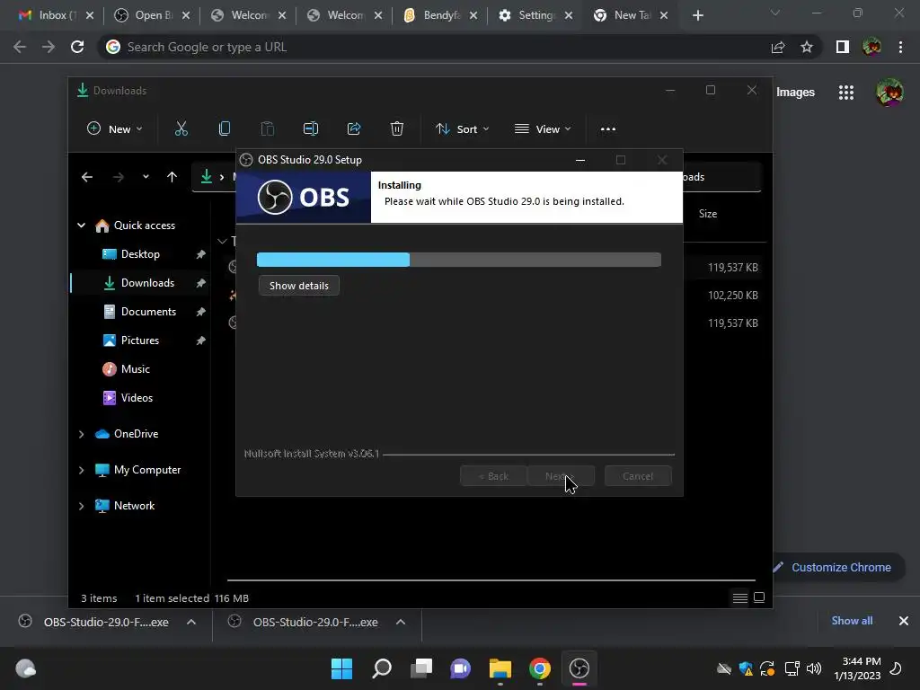Open Windows Start menu
Image resolution: width=920 pixels, height=690 pixels.
point(341,668)
